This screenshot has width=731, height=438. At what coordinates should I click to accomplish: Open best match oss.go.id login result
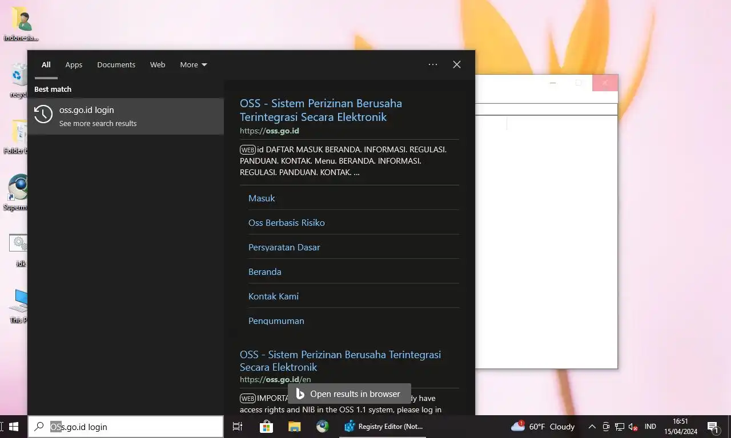126,116
